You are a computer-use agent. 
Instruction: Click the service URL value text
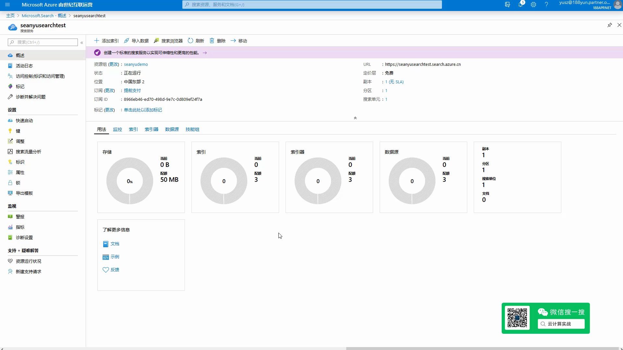click(x=423, y=64)
